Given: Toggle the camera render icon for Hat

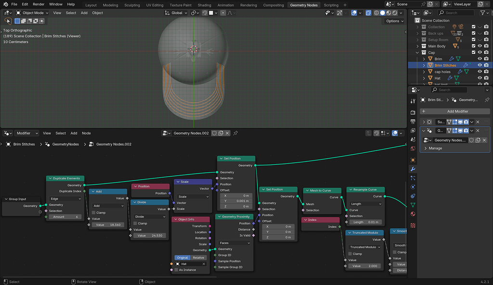Looking at the screenshot, I should click(486, 78).
